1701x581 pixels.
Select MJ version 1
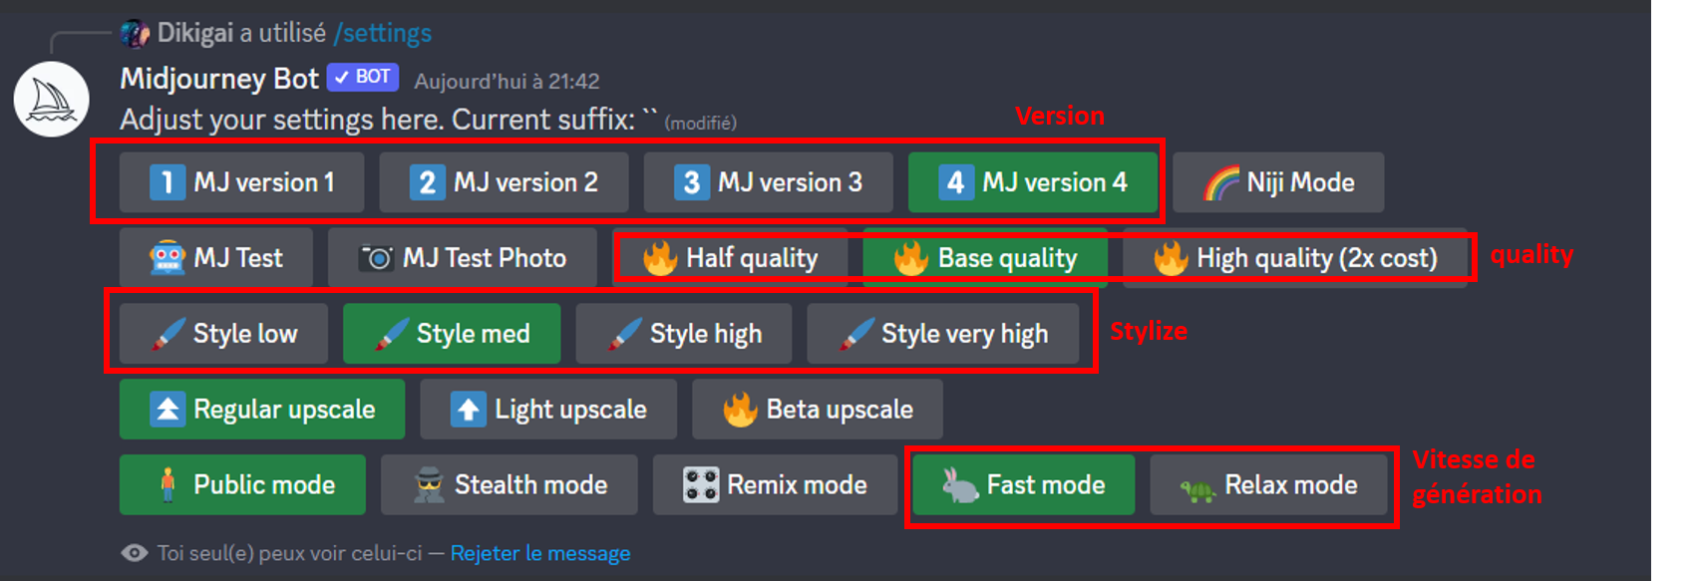241,182
